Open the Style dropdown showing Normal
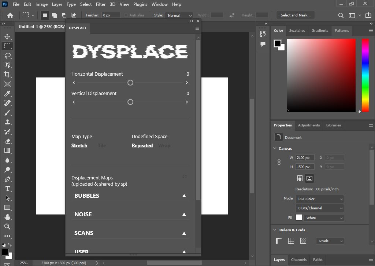The width and height of the screenshot is (375, 266). 179,15
